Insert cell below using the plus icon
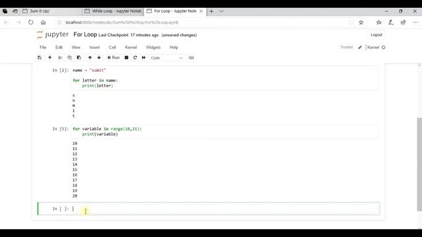The width and height of the screenshot is (422, 237). tap(50, 57)
